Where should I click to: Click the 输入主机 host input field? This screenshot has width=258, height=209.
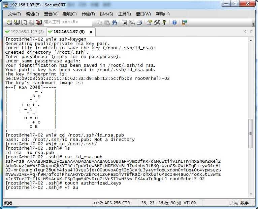pyautogui.click(x=68, y=22)
